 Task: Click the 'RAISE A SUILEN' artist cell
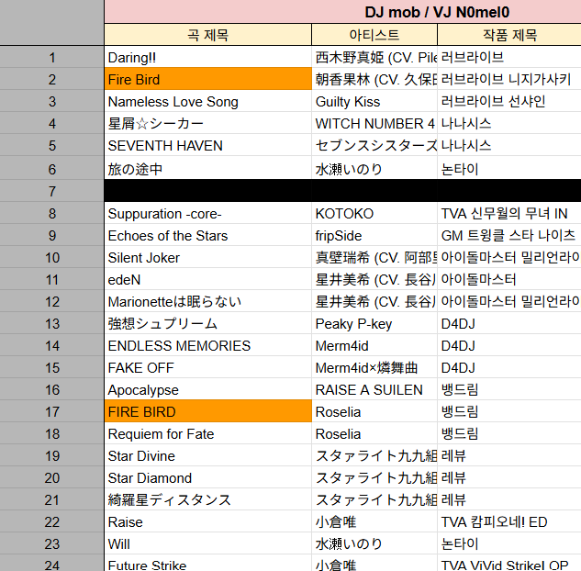pos(374,390)
